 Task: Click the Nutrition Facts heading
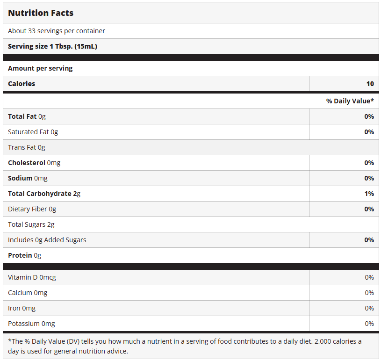(41, 13)
